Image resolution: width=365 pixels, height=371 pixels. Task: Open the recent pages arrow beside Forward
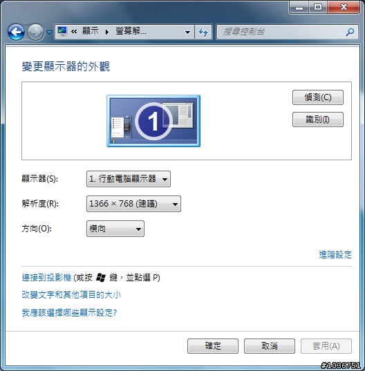[49, 32]
